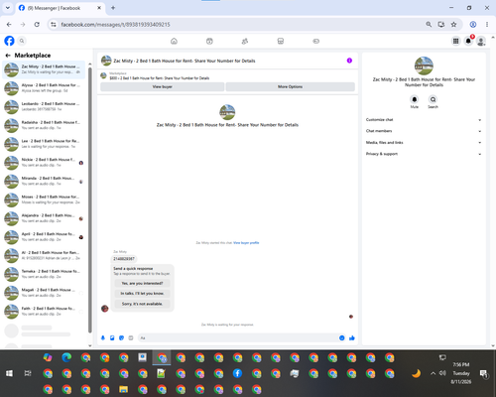This screenshot has width=496, height=397.
Task: Select Lee's conversation about the house
Action: 44,144
